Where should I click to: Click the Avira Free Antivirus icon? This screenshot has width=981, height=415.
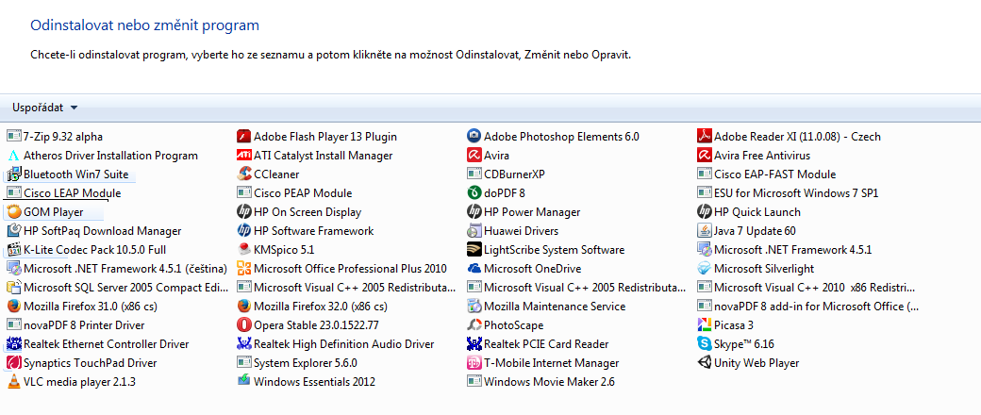(705, 156)
